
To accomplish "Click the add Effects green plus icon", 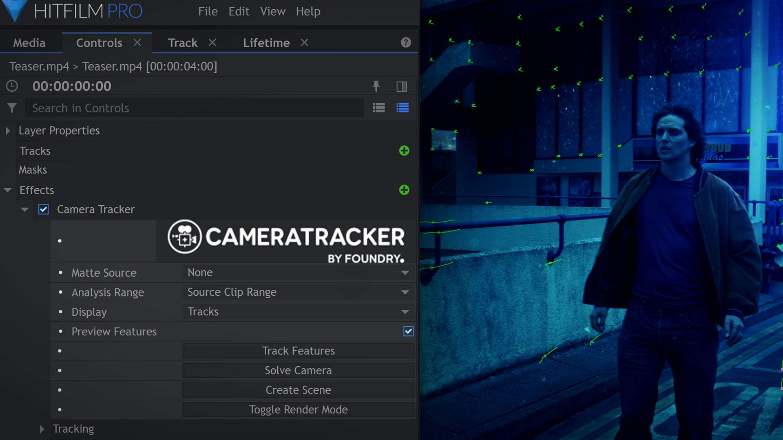I will point(404,190).
